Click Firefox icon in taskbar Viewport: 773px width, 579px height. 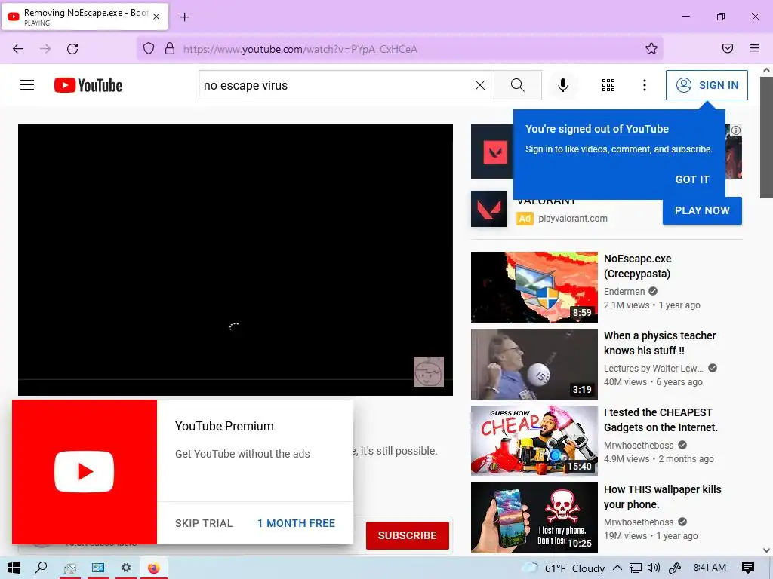(154, 568)
